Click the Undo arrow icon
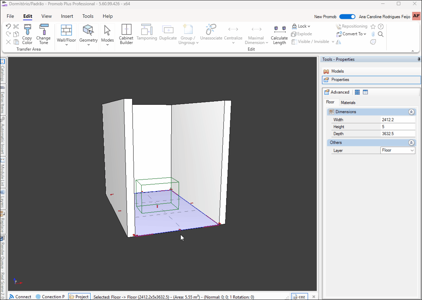 (x=8, y=27)
